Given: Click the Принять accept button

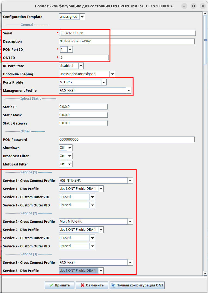Looking at the screenshot, I should point(59,285).
